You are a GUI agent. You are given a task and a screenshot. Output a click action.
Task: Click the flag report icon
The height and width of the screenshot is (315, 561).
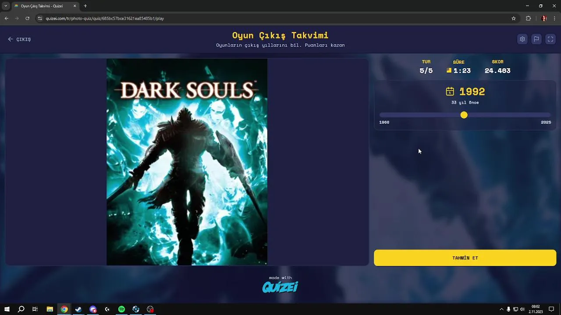click(536, 39)
